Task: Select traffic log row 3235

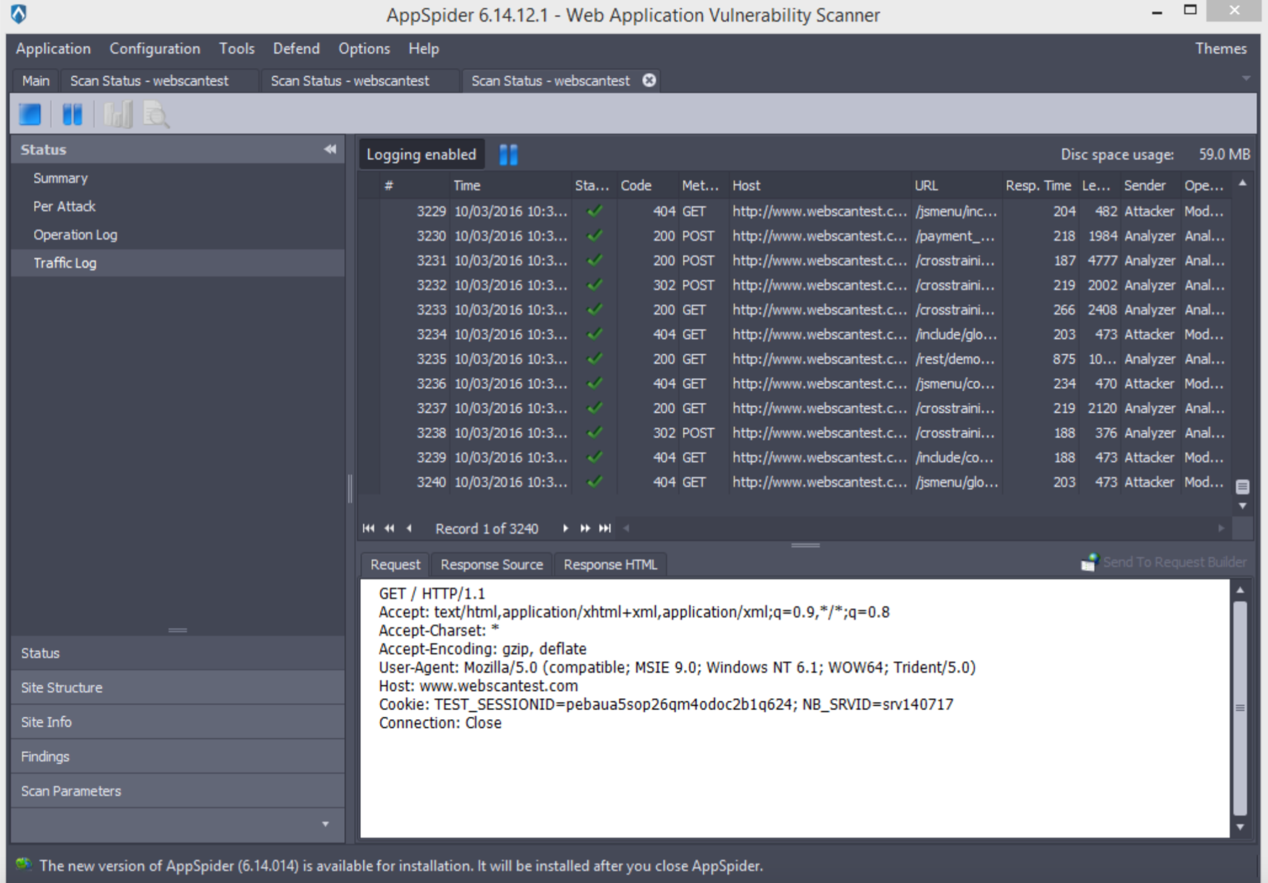Action: click(794, 359)
